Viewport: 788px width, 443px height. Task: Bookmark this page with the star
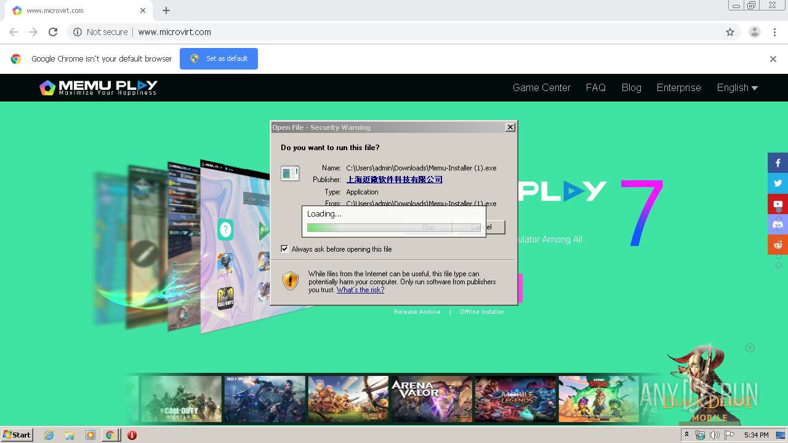(x=730, y=32)
